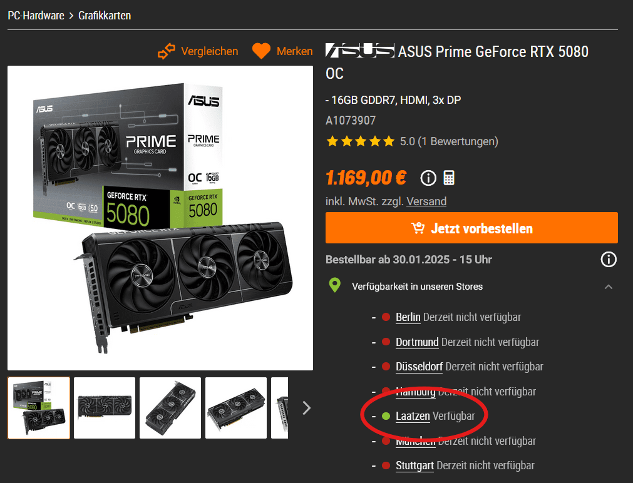The height and width of the screenshot is (483, 633).
Task: Collapse the Verfügbarkeit in unseren Stores section
Action: point(609,287)
